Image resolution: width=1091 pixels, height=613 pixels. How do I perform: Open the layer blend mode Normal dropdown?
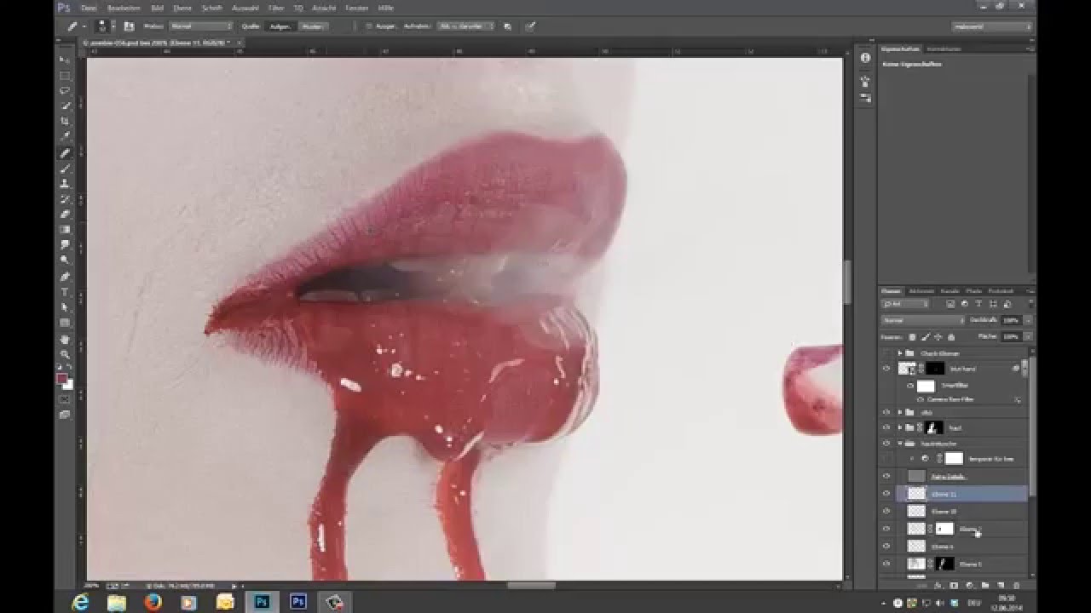pyautogui.click(x=923, y=320)
